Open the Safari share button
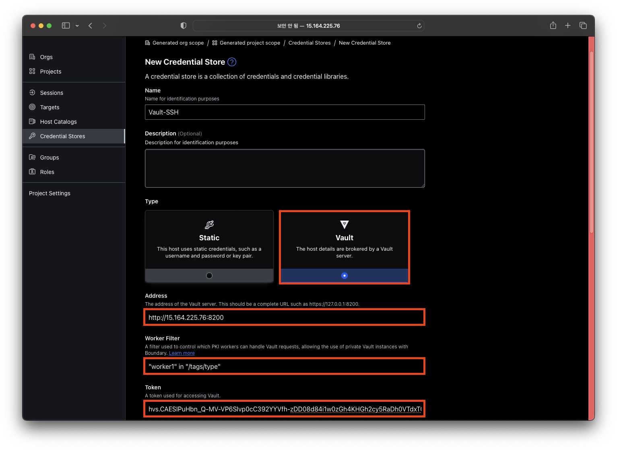Screen dimensions: 617x450 (553, 25)
